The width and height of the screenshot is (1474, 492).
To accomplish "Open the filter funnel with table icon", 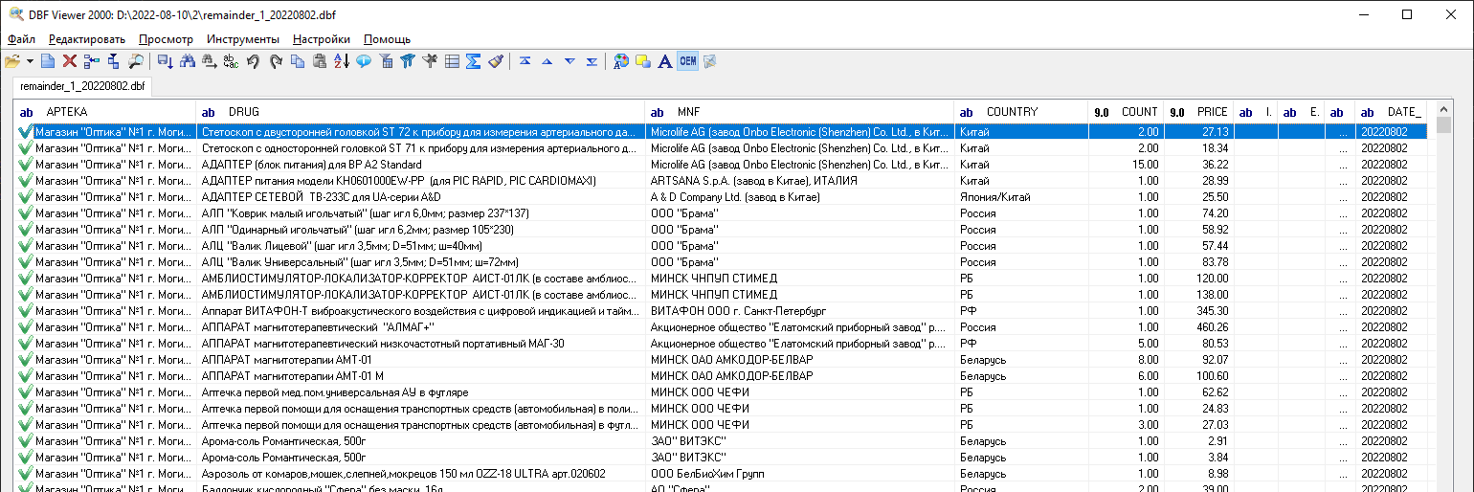I will (386, 61).
